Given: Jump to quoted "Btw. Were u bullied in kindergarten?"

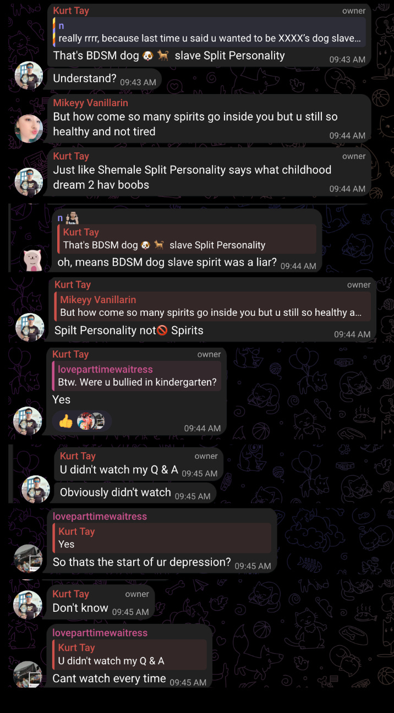Looking at the screenshot, I should (136, 376).
